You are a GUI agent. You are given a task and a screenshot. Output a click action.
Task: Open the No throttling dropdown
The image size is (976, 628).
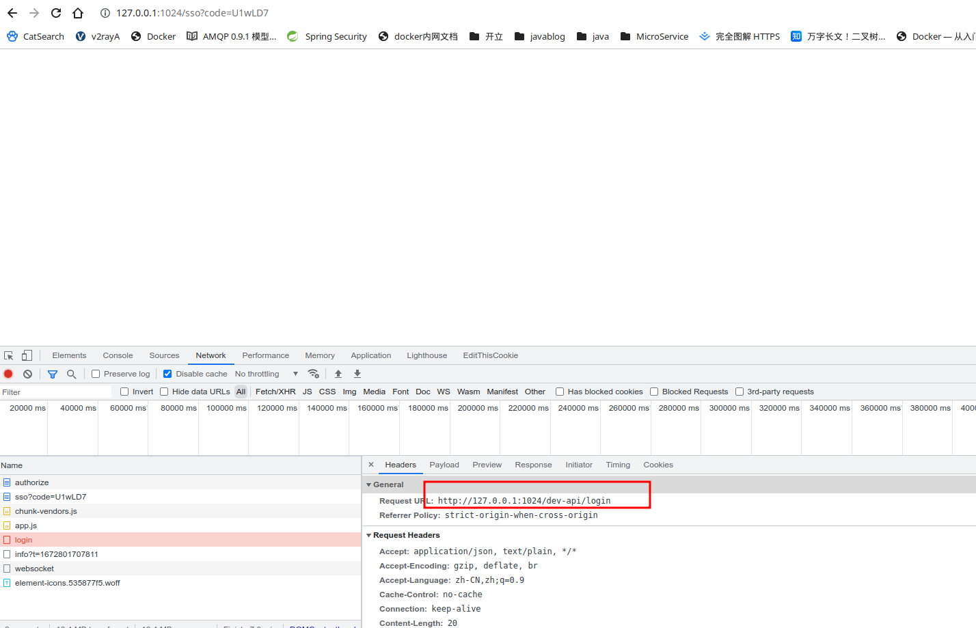click(267, 374)
